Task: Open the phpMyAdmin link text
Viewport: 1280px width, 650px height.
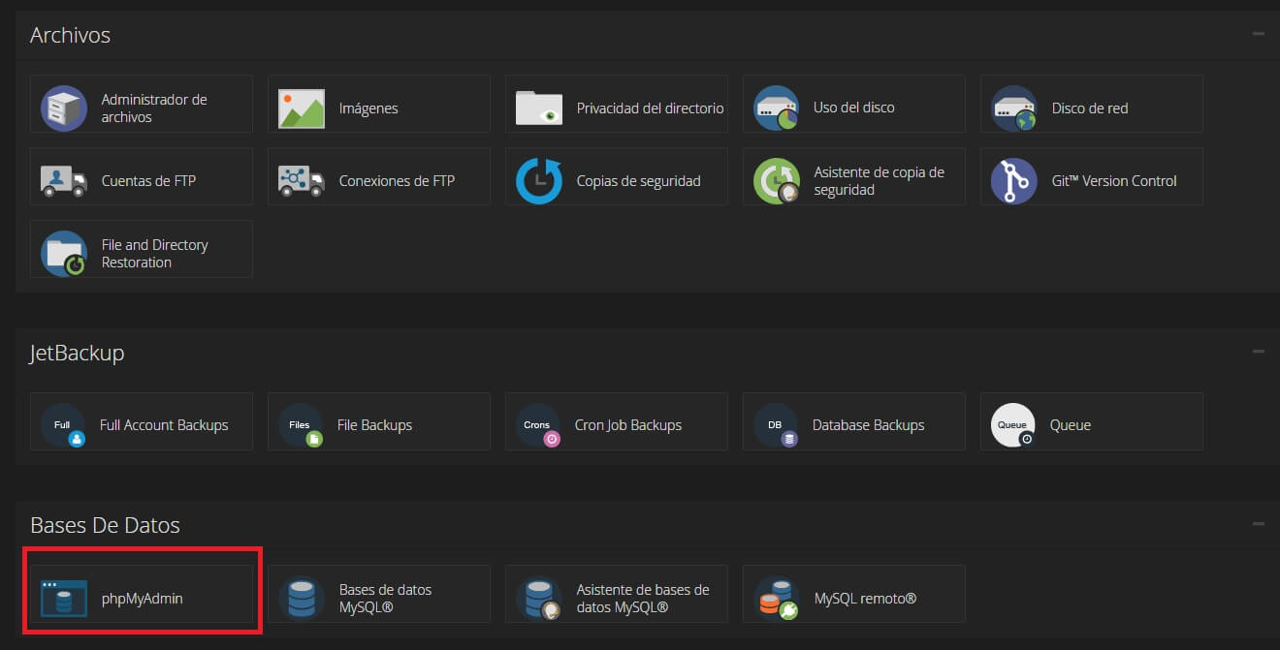Action: (x=142, y=599)
